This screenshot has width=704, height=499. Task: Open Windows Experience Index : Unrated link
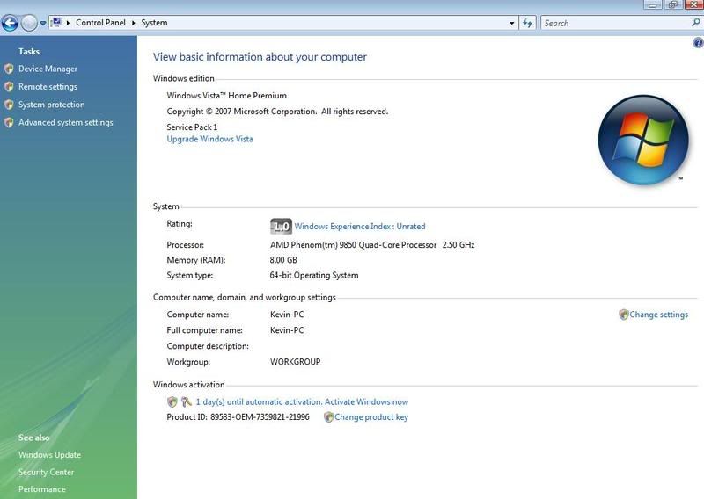(x=359, y=227)
